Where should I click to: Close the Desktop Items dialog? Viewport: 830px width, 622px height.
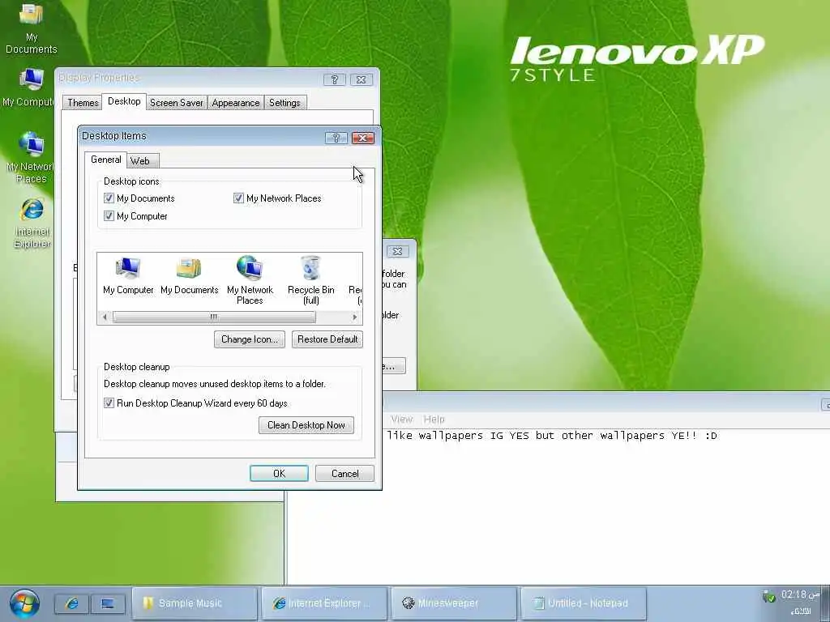(363, 138)
